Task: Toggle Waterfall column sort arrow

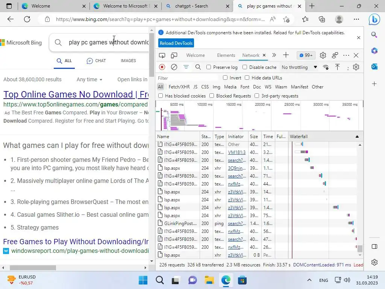Action: tap(357, 137)
